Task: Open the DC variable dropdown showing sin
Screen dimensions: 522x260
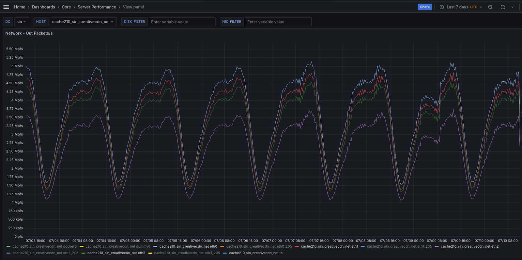Action: (x=22, y=22)
